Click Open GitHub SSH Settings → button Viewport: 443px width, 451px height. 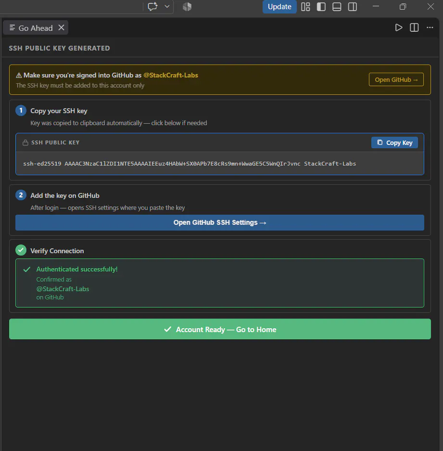click(220, 223)
